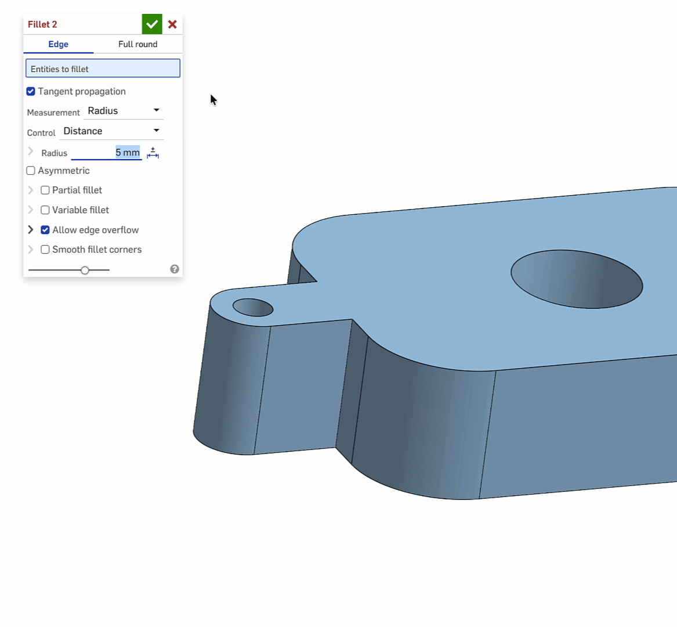Viewport: 677px width, 627px height.
Task: Select the small hole on the tab
Action: [253, 307]
